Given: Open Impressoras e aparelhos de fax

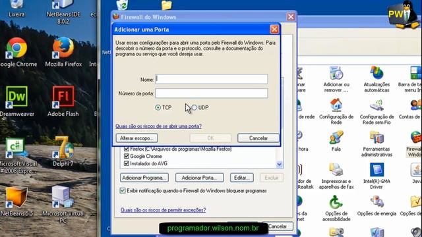Looking at the screenshot, I should tap(336, 170).
